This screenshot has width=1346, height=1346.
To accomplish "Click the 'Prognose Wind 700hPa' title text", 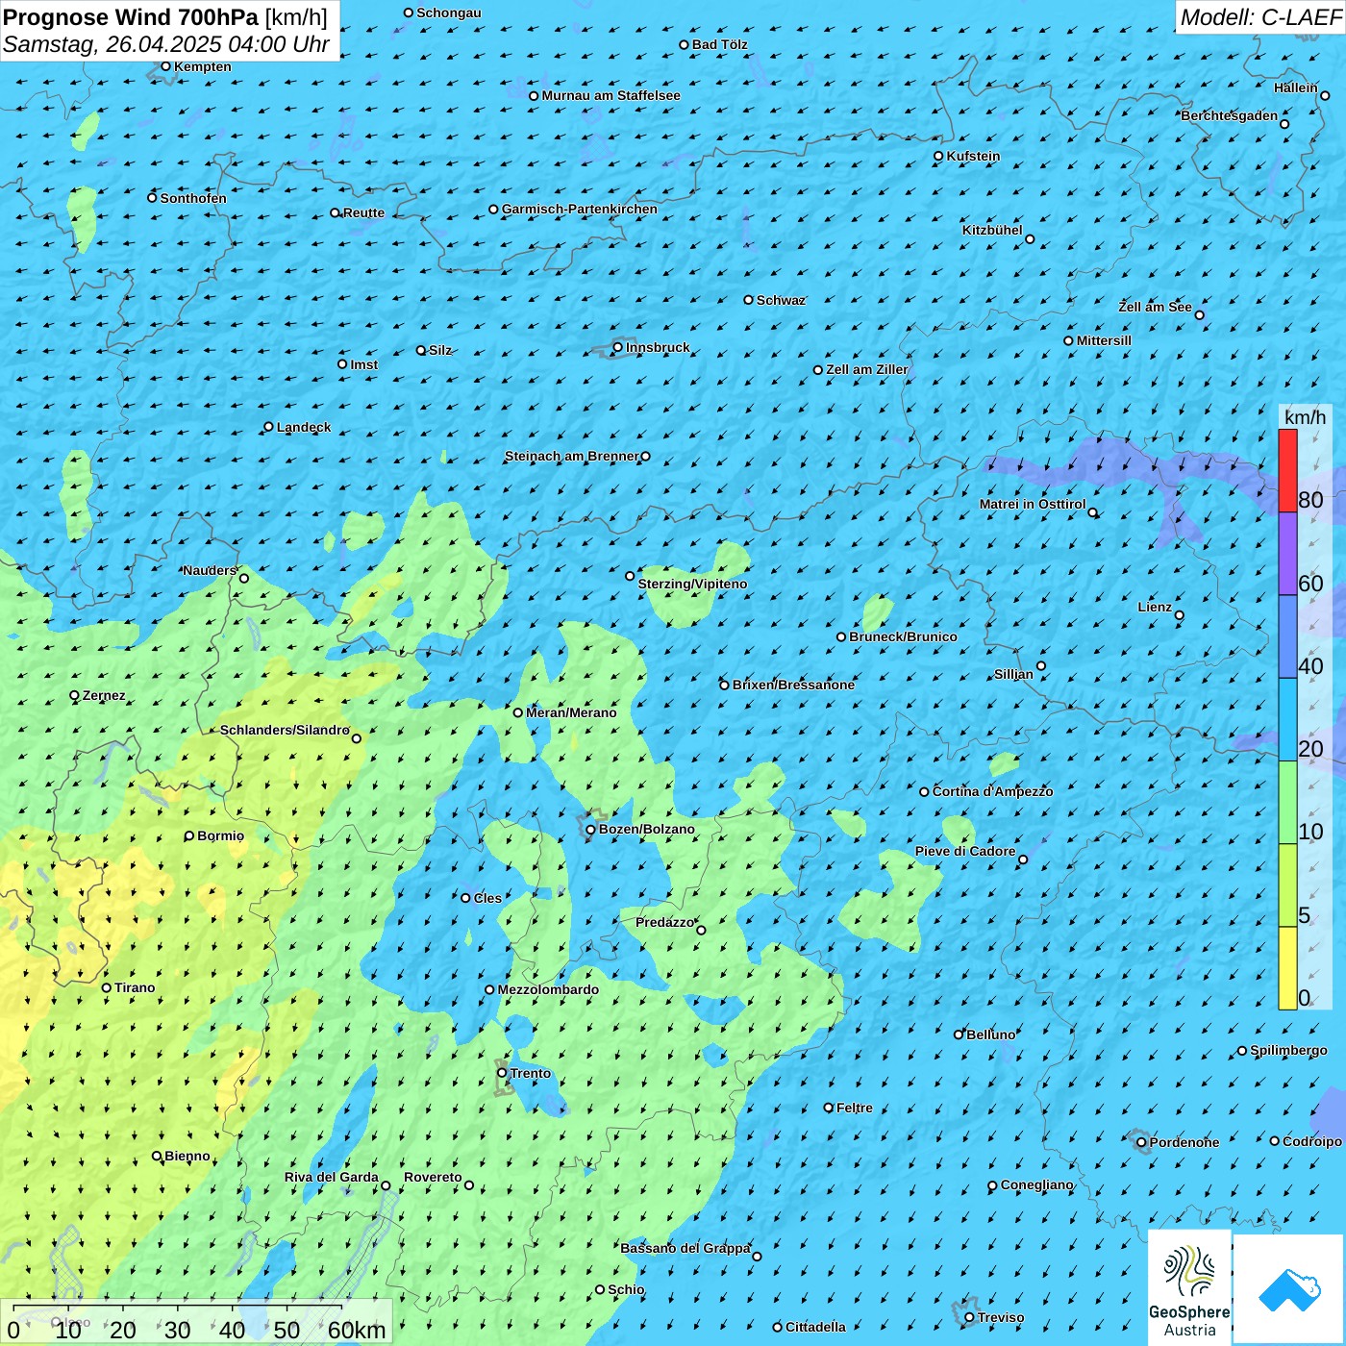I will pyautogui.click(x=131, y=16).
